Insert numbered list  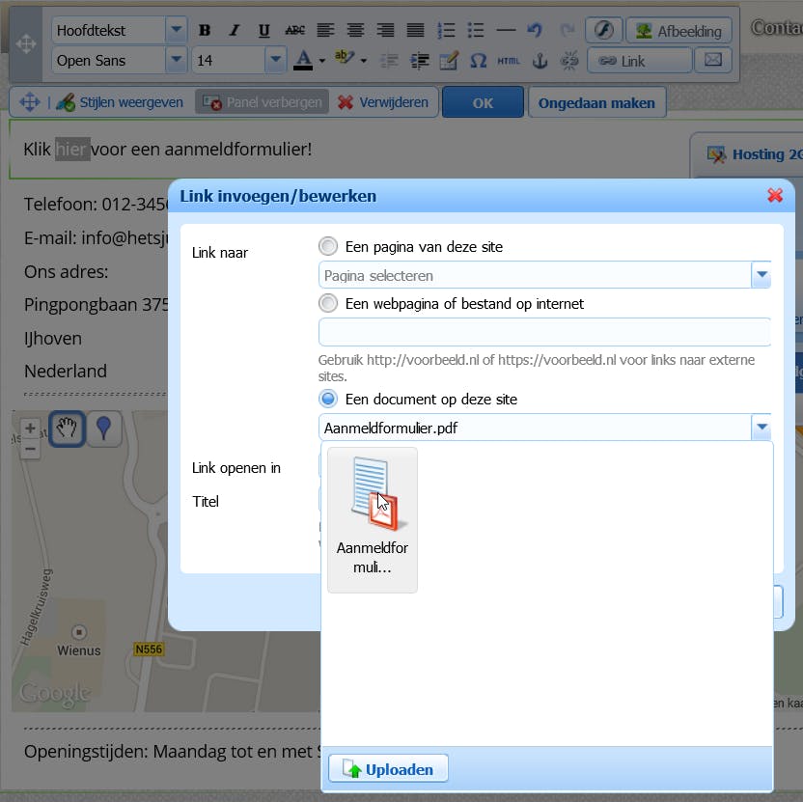coord(446,30)
